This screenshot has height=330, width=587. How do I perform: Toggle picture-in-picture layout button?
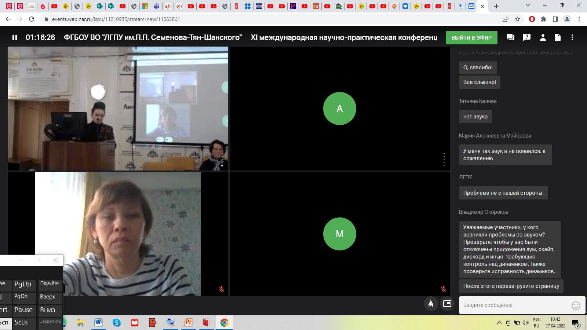point(447,304)
